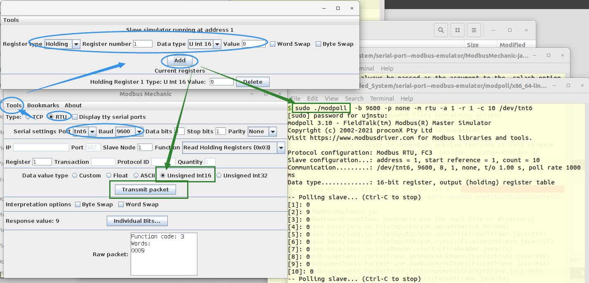The image size is (589, 283).
Task: Sort by Modified column in the file manager
Action: (512, 45)
